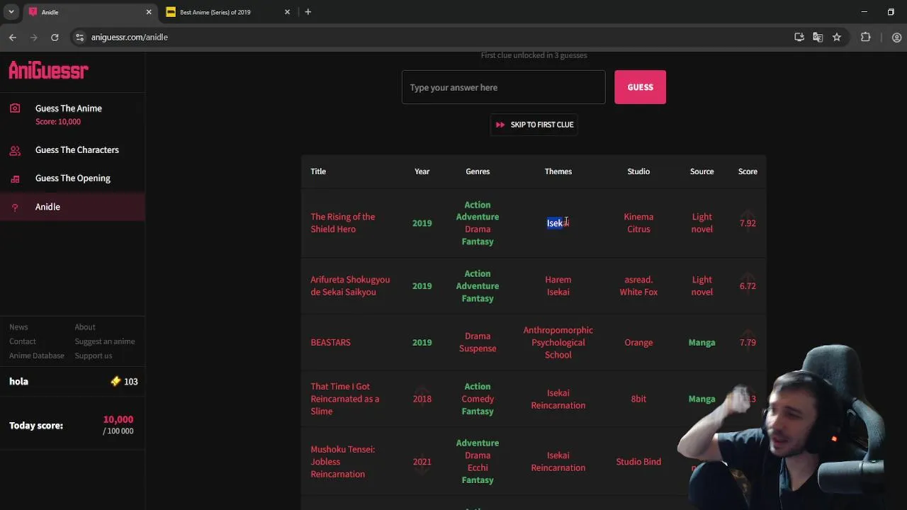Image resolution: width=907 pixels, height=510 pixels.
Task: Click the Studio Bind cell
Action: (x=638, y=462)
